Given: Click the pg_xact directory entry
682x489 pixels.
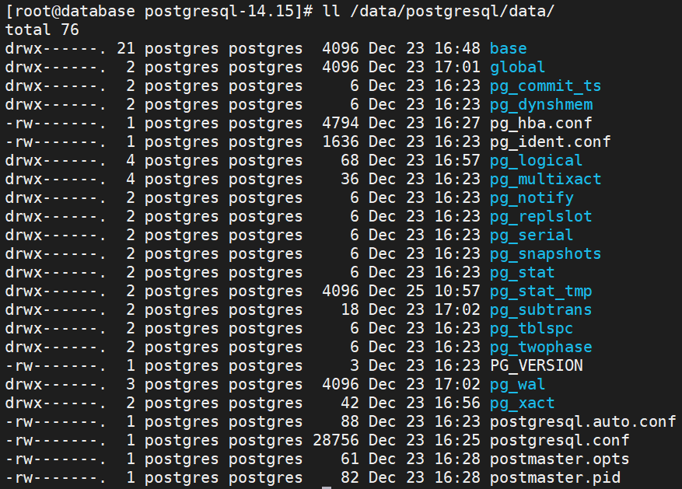Looking at the screenshot, I should [x=522, y=403].
